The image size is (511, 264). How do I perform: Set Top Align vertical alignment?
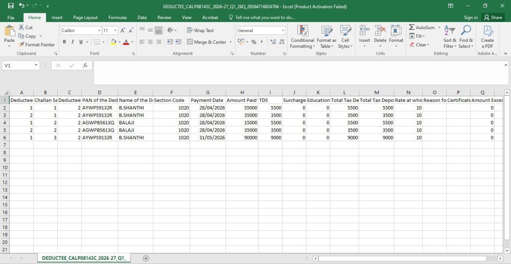tap(142, 30)
